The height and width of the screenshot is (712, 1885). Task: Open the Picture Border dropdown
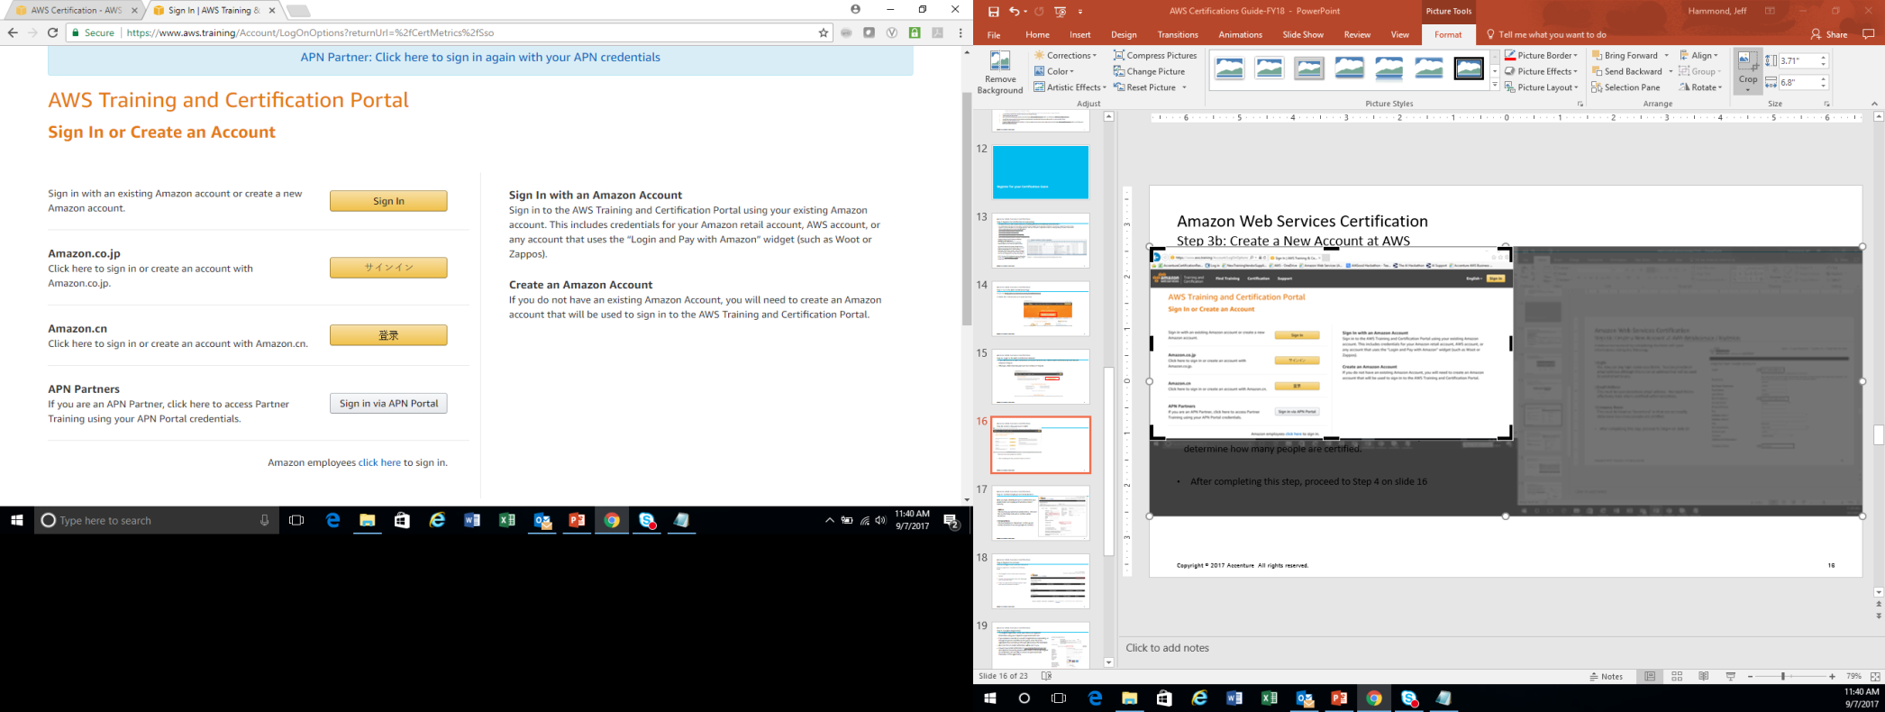pos(1541,55)
